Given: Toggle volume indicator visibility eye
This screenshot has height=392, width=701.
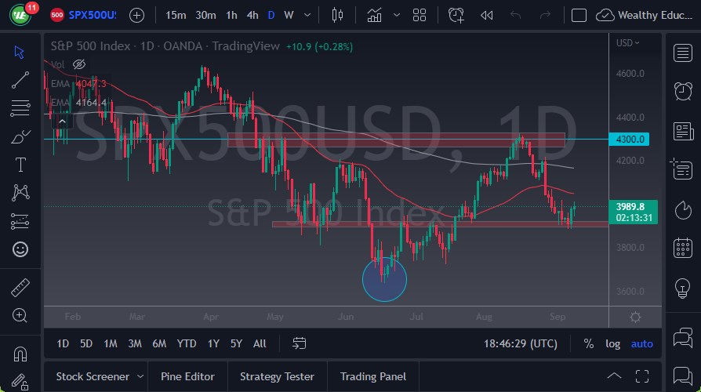Looking at the screenshot, I should point(78,64).
